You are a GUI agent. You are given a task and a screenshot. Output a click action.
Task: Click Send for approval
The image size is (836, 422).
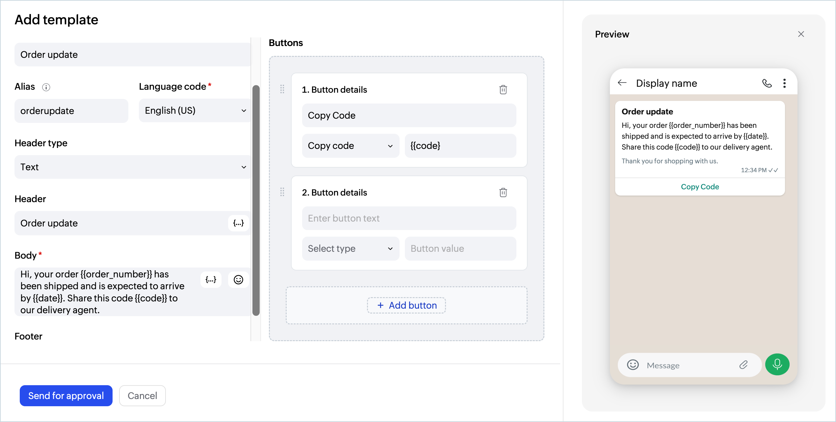click(x=66, y=396)
